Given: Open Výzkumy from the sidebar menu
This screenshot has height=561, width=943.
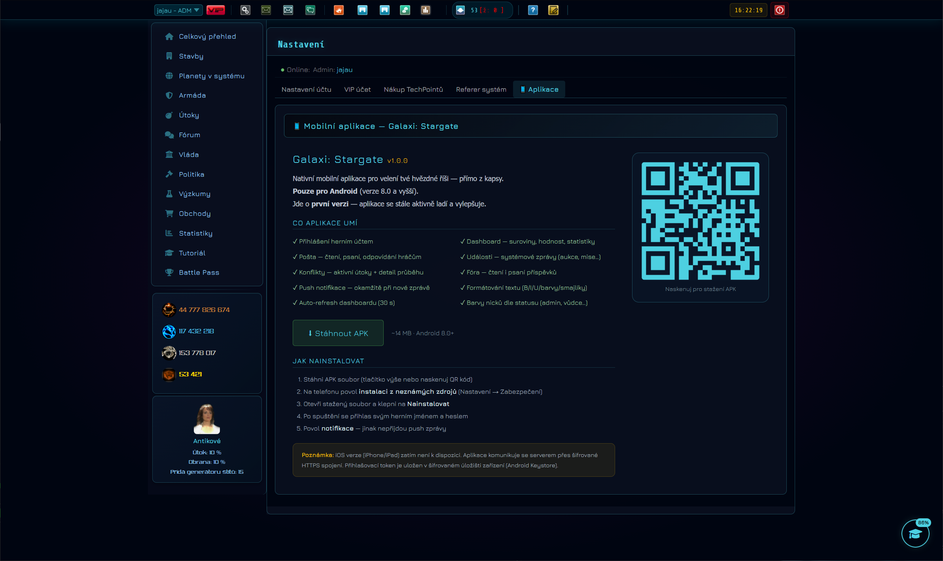Looking at the screenshot, I should click(x=195, y=194).
